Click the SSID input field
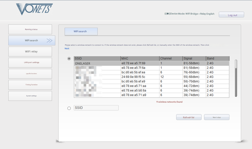The width and height of the screenshot is (252, 149). (96, 108)
